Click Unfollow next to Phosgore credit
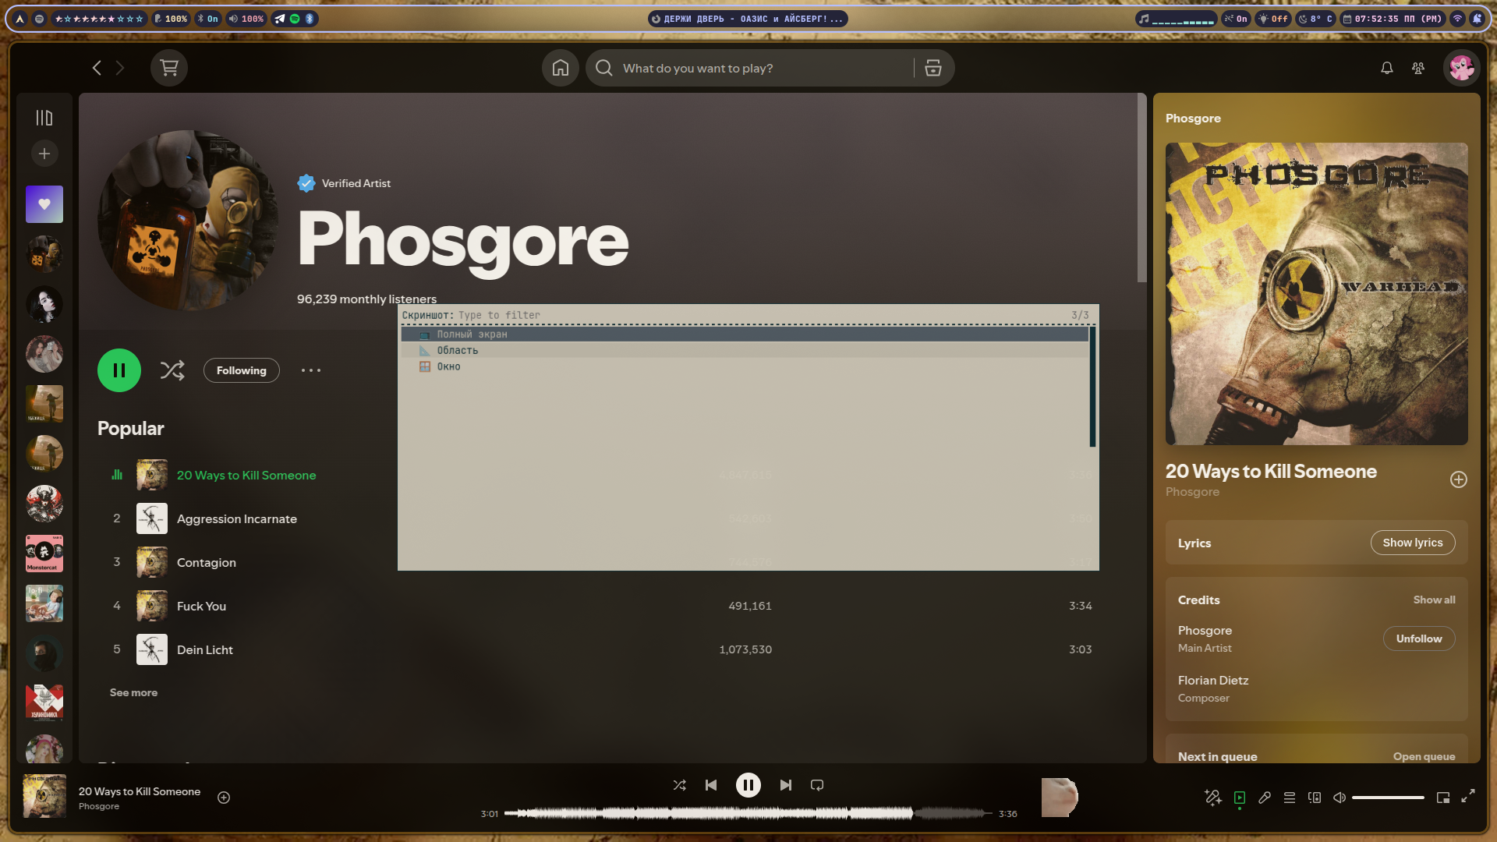Viewport: 1497px width, 842px height. coord(1418,639)
